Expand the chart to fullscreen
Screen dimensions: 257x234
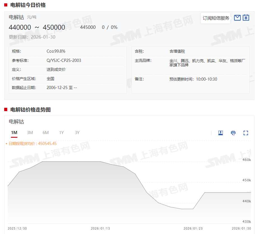(x=246, y=133)
